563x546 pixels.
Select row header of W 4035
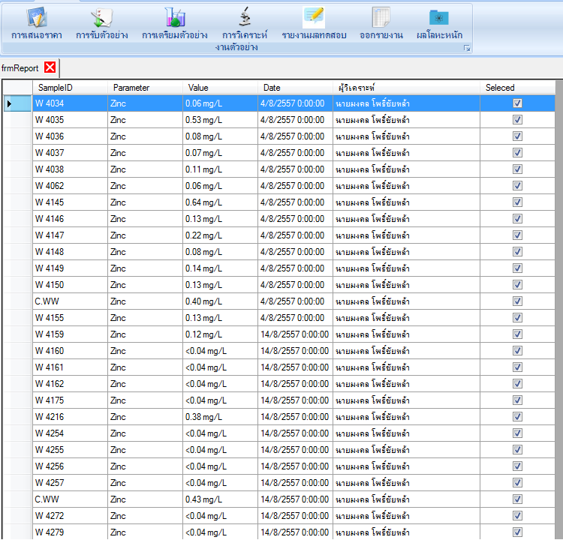pyautogui.click(x=17, y=120)
